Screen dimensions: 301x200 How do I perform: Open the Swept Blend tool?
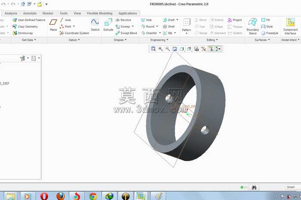pos(126,33)
